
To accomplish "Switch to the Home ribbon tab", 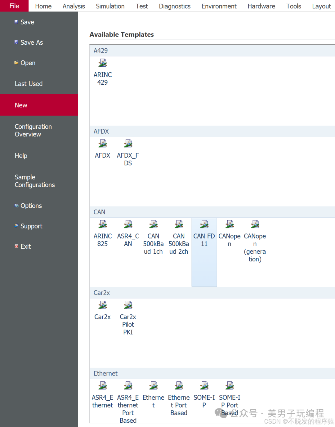I will click(x=43, y=6).
